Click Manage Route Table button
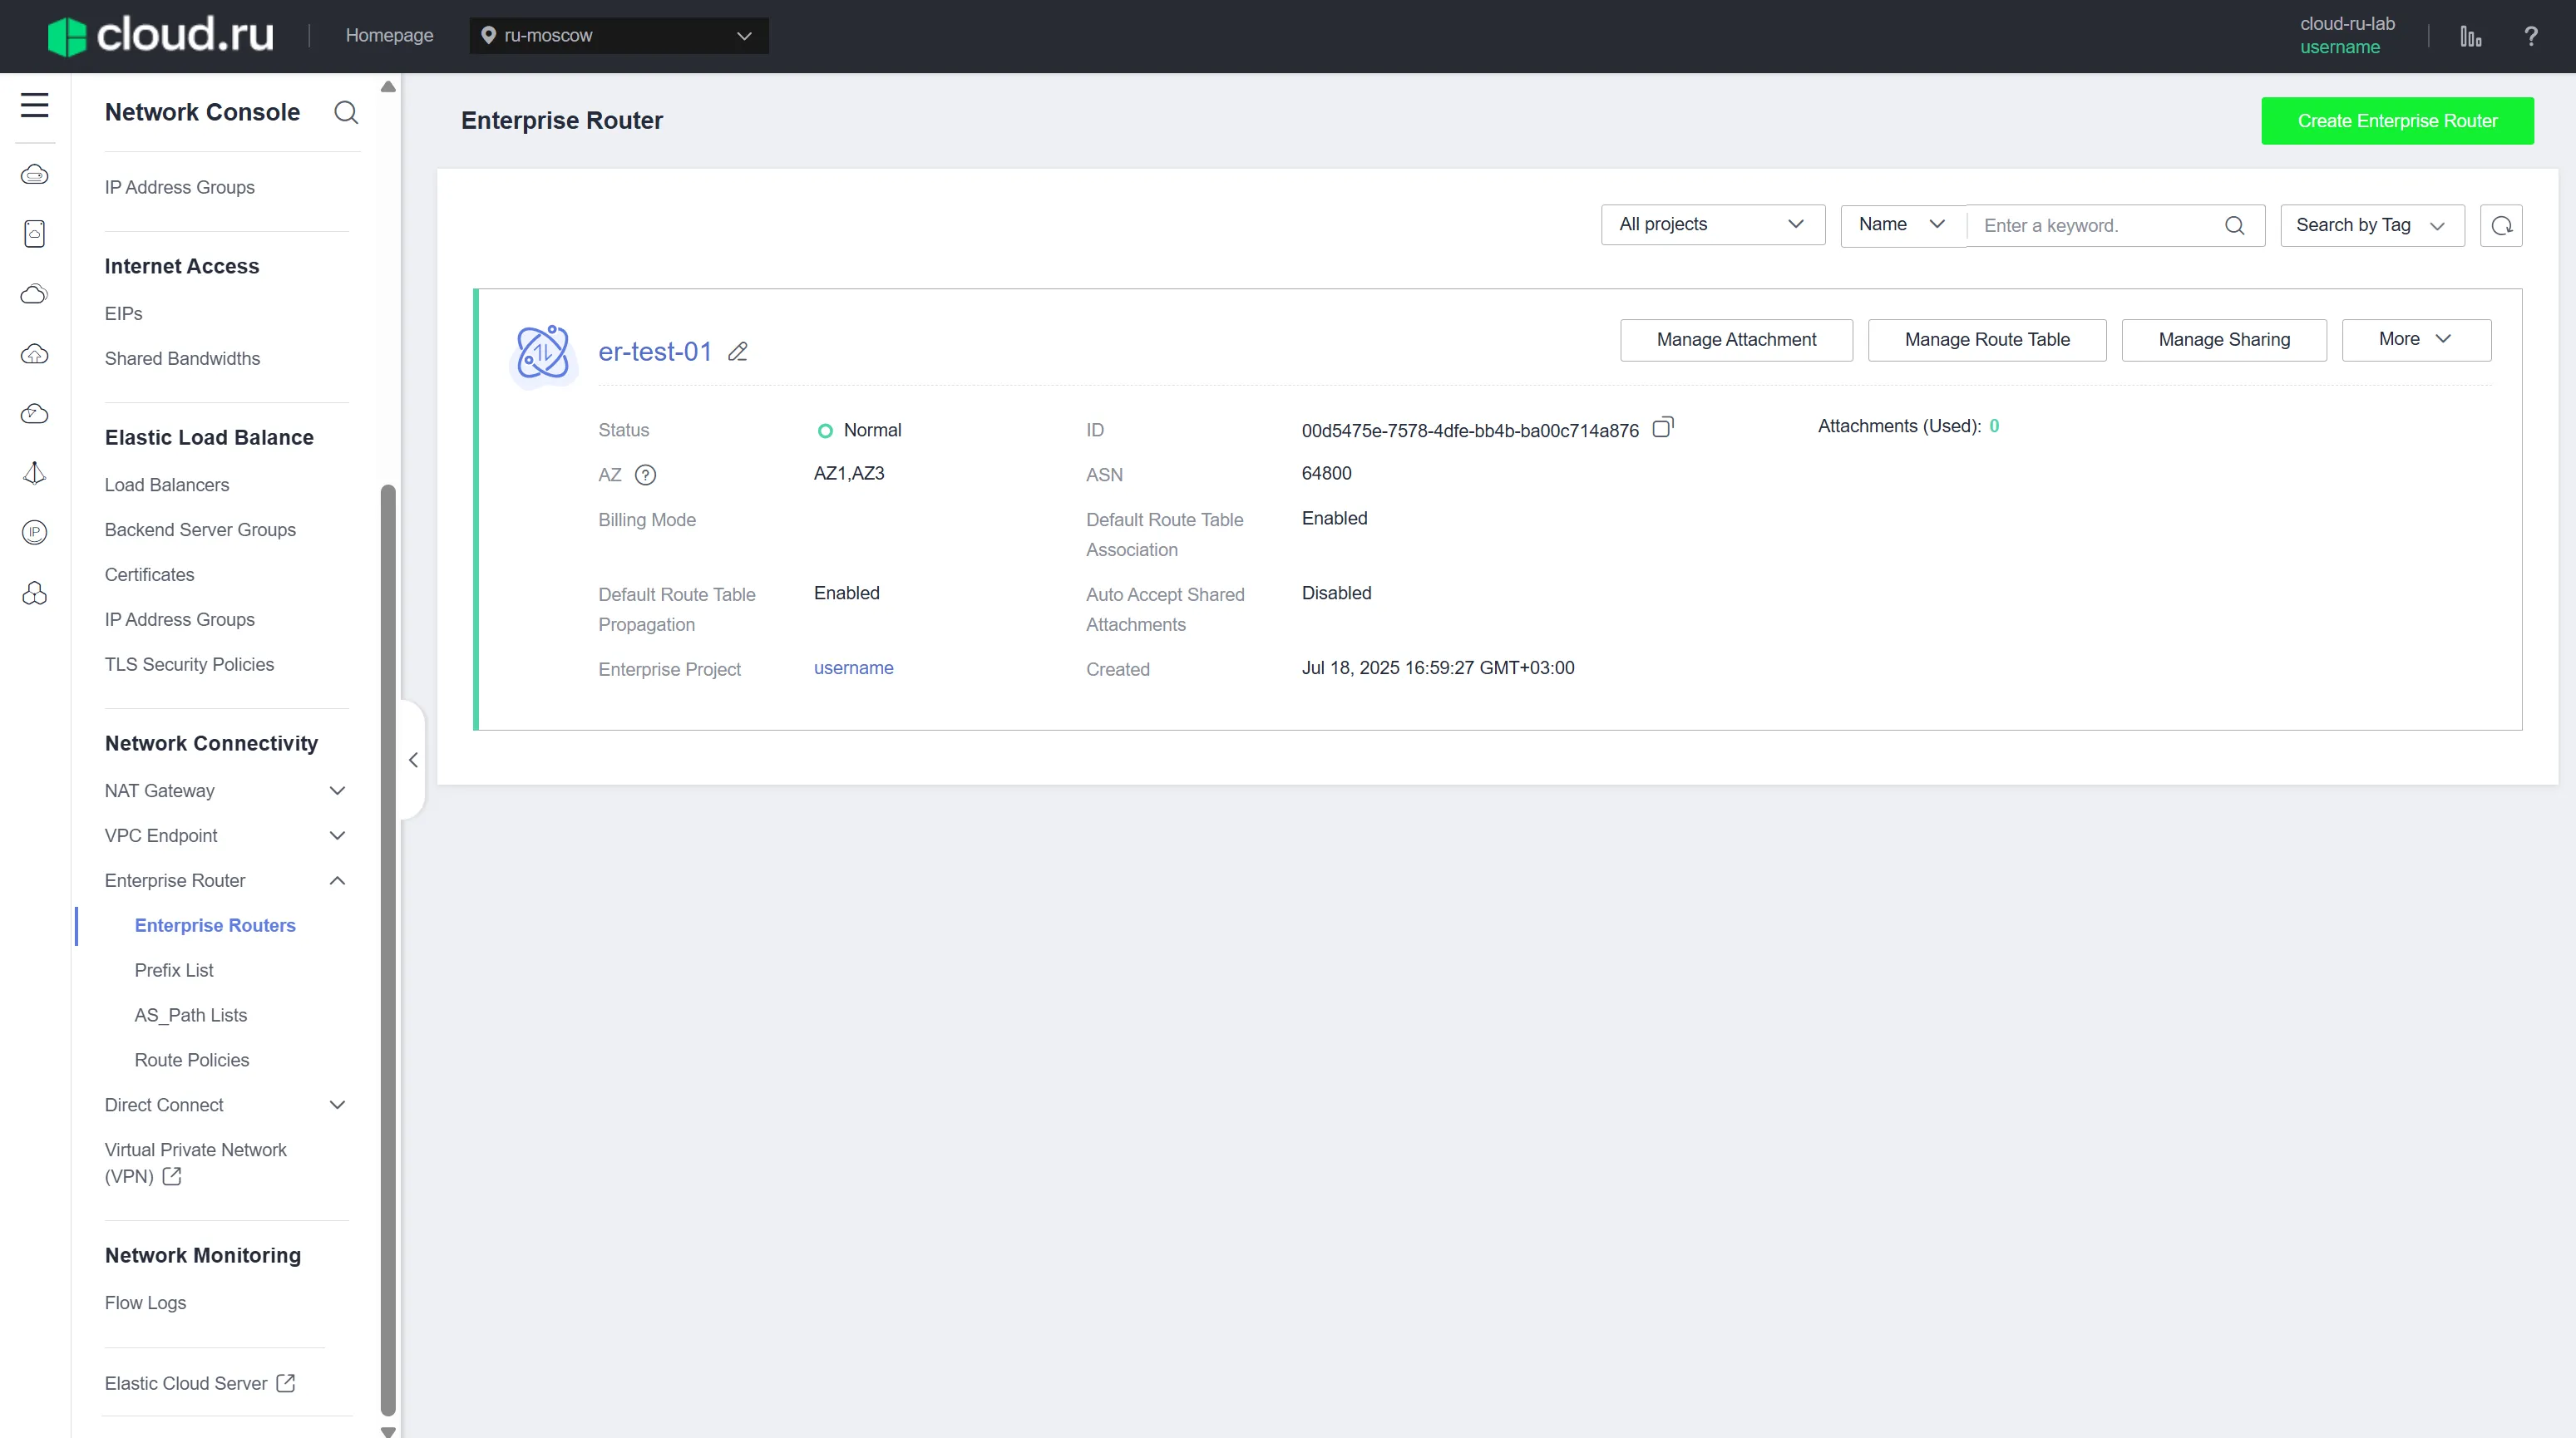The height and width of the screenshot is (1438, 2576). (1987, 340)
